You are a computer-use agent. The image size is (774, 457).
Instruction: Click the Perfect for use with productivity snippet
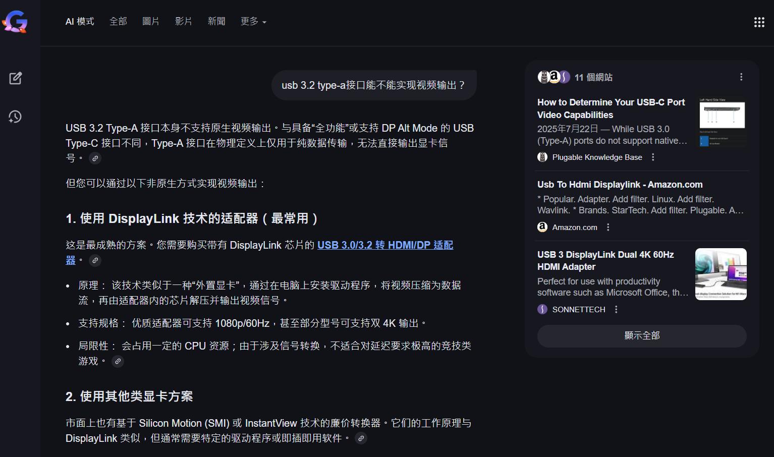(613, 287)
